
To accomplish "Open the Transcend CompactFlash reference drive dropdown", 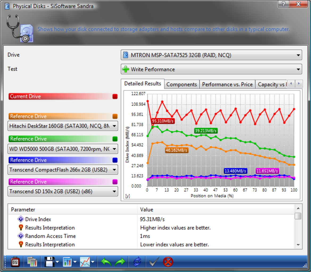I will [x=63, y=170].
